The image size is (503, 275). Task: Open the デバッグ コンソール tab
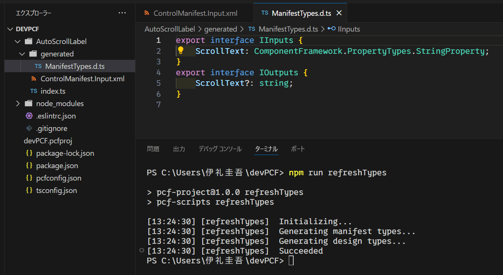pyautogui.click(x=220, y=149)
